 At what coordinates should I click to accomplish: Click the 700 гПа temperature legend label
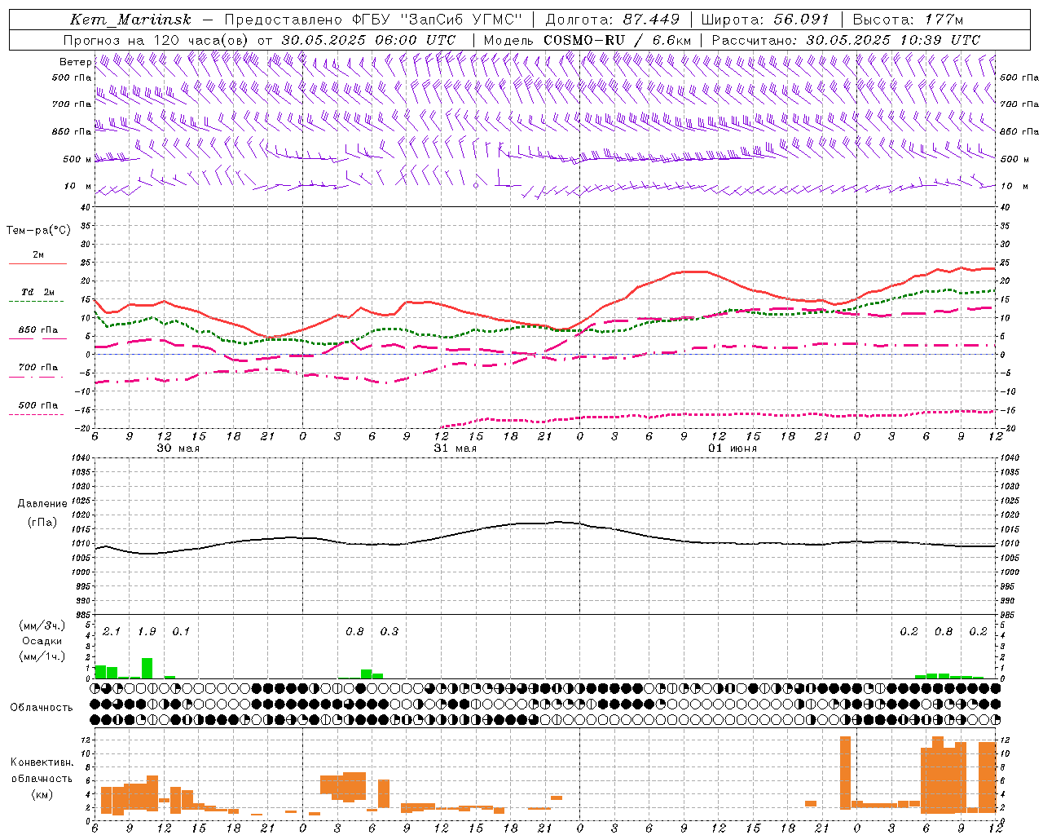38,367
